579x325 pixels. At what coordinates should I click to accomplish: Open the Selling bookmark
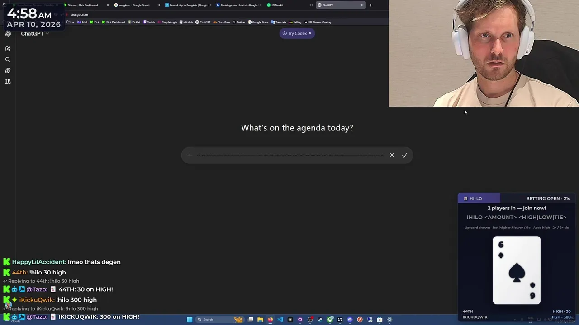coord(294,22)
